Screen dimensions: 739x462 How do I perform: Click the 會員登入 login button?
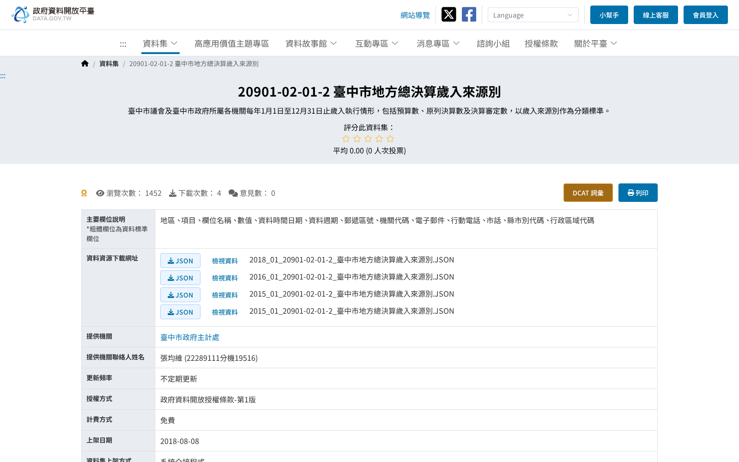tap(706, 15)
